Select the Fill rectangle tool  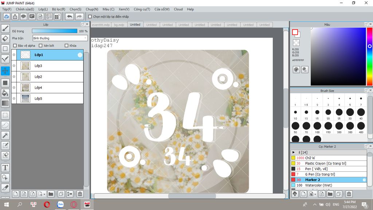click(5, 83)
